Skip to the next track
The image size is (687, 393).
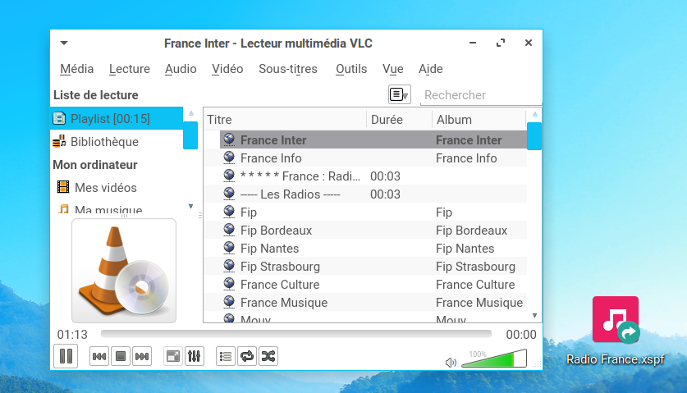tap(142, 356)
